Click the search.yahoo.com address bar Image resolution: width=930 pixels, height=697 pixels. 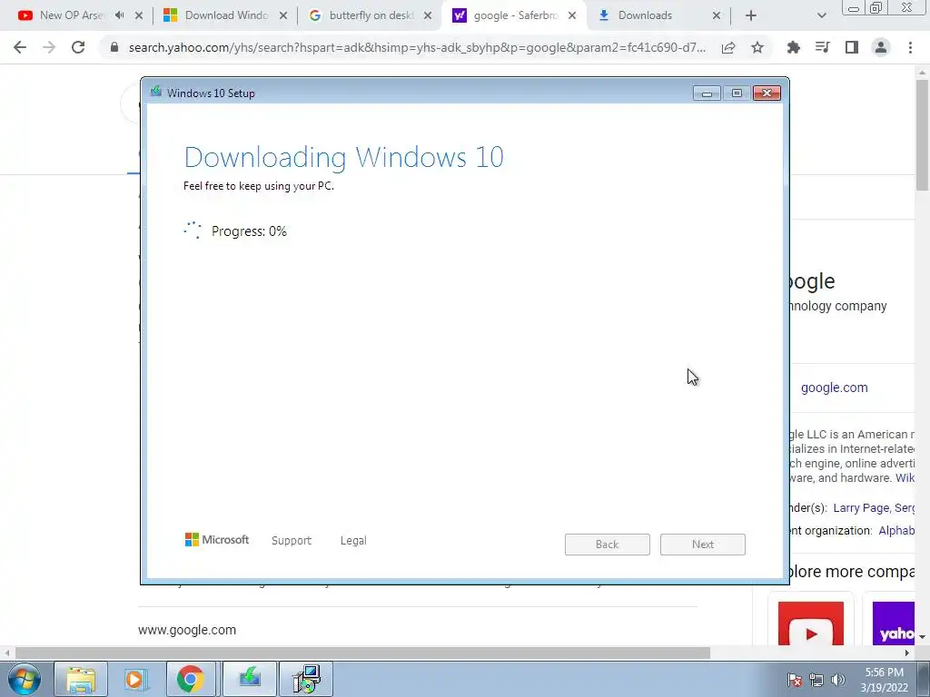click(x=417, y=47)
